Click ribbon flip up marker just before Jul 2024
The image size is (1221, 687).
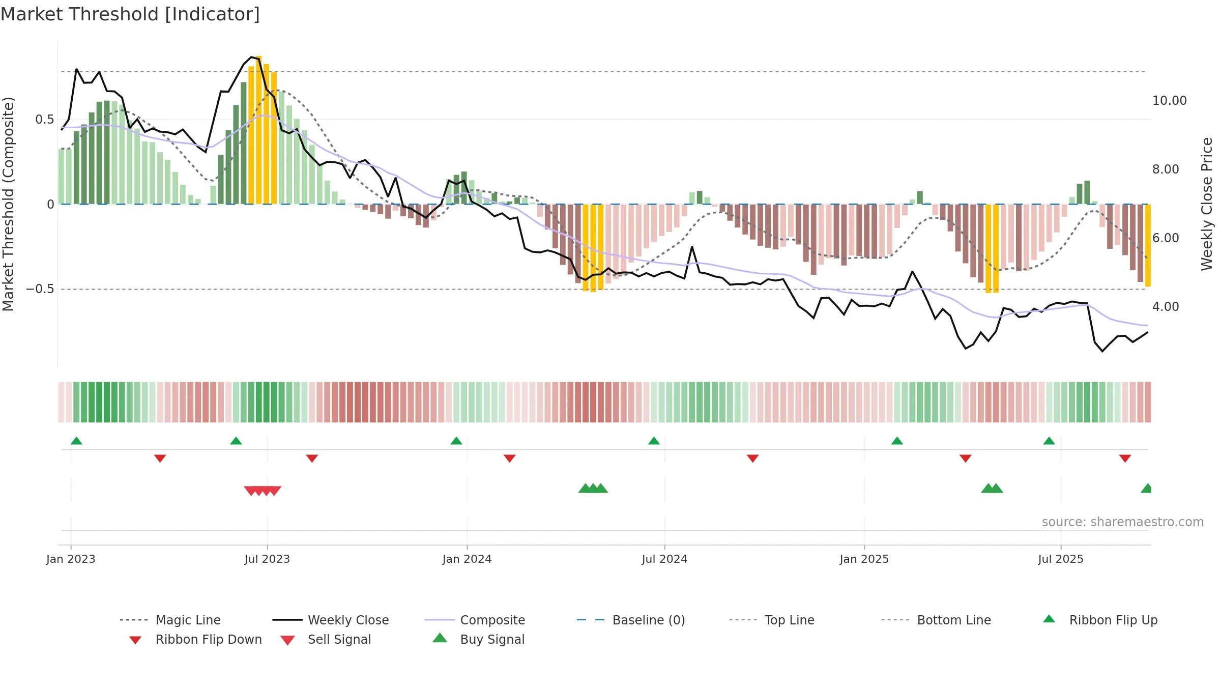click(x=654, y=441)
